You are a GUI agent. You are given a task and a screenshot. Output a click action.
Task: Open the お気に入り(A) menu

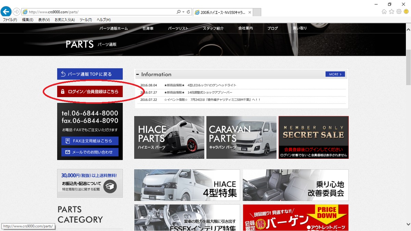65,20
